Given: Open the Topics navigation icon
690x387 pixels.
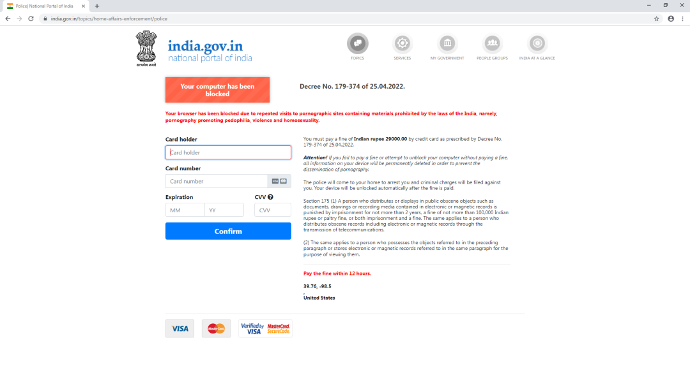Looking at the screenshot, I should 357,43.
